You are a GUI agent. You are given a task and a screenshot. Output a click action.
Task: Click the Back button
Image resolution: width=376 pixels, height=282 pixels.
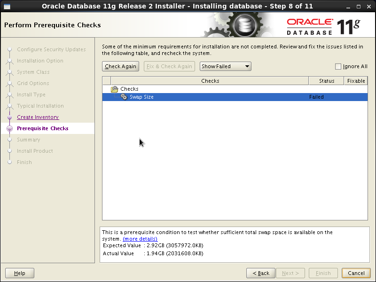coord(261,273)
